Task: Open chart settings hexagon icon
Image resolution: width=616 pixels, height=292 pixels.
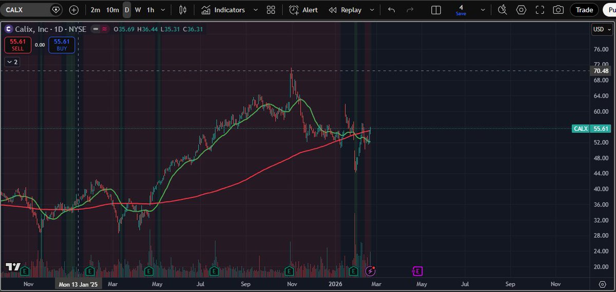Action: pyautogui.click(x=521, y=10)
